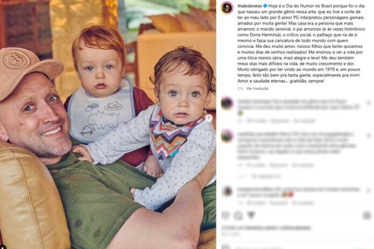Open the comment bubble icon below comments
The image size is (374, 249).
(238, 216)
